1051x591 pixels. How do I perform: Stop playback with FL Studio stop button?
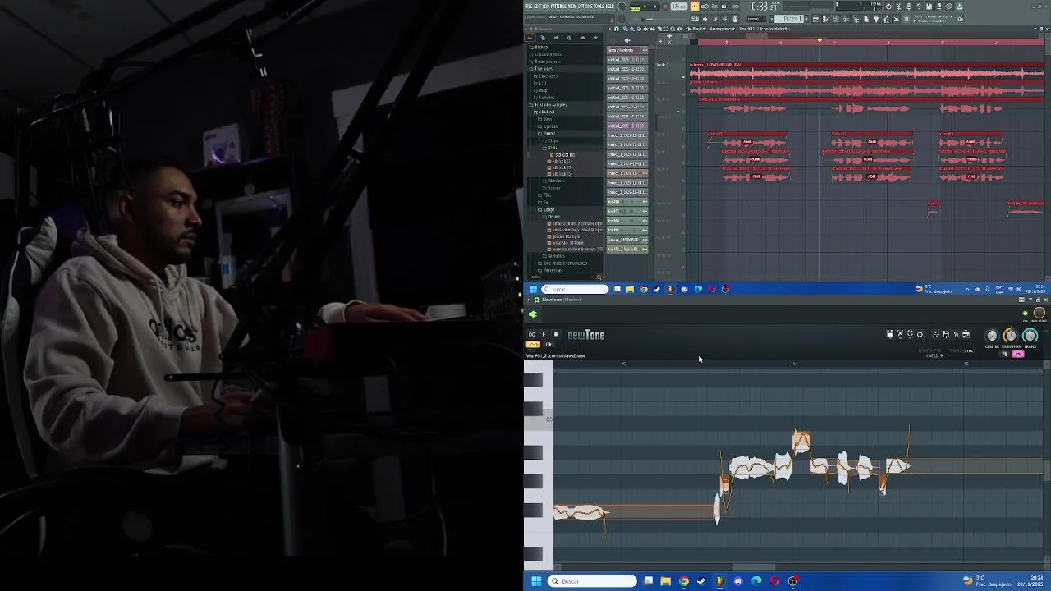(x=654, y=7)
